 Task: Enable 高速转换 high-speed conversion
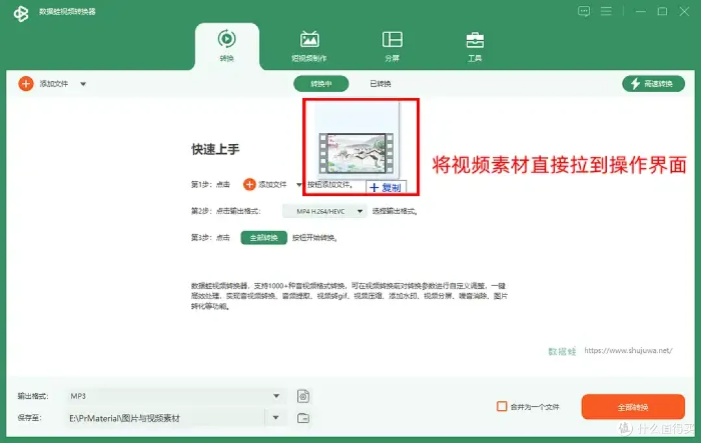pos(653,84)
